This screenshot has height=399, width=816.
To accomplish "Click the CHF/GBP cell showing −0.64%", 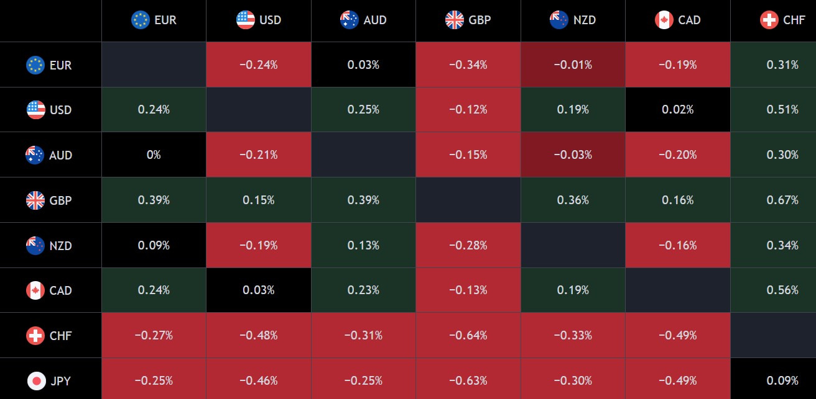I will tap(468, 335).
